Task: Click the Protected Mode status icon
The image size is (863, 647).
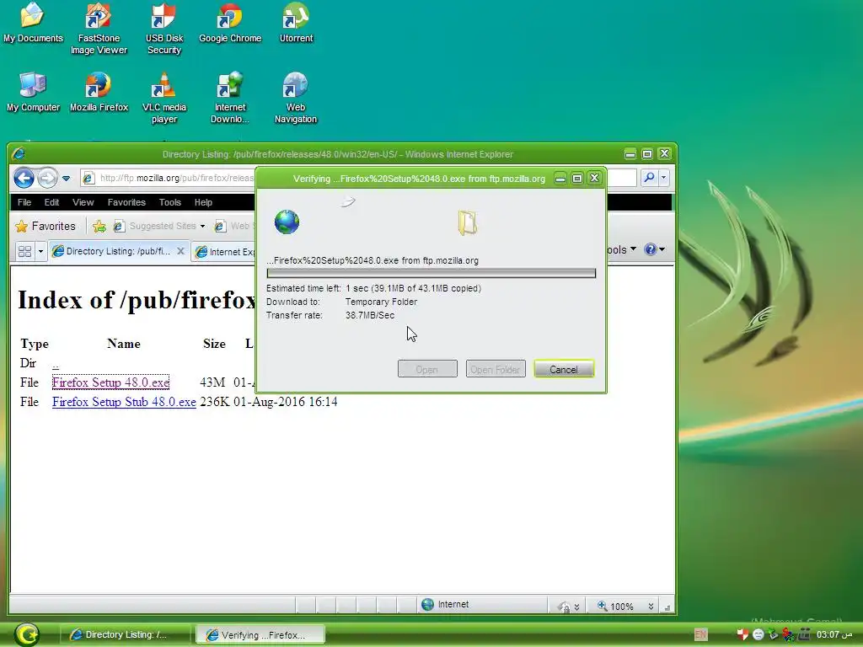Action: coord(565,607)
